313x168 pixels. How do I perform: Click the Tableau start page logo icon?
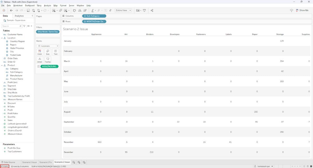[4, 10]
